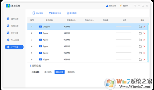Image resolution: width=154 pixels, height=90 pixels.
Task: Open the image compression sidebar tab
Action: [12, 19]
